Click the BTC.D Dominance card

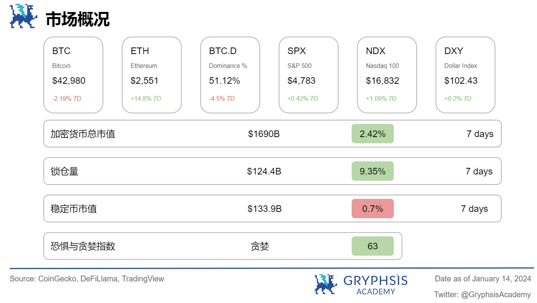pos(230,75)
